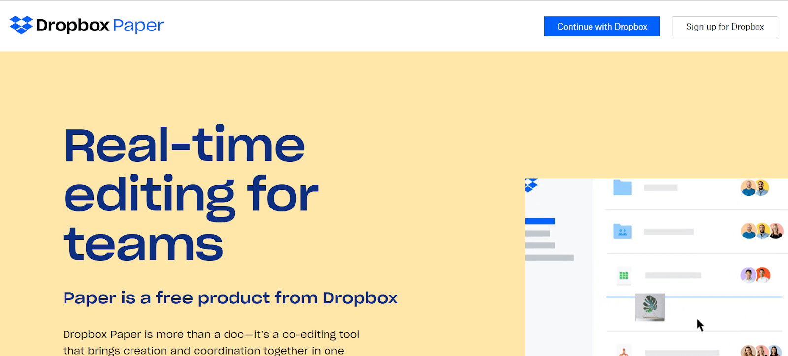
Task: Click the Sign up for Dropbox button
Action: coord(724,27)
